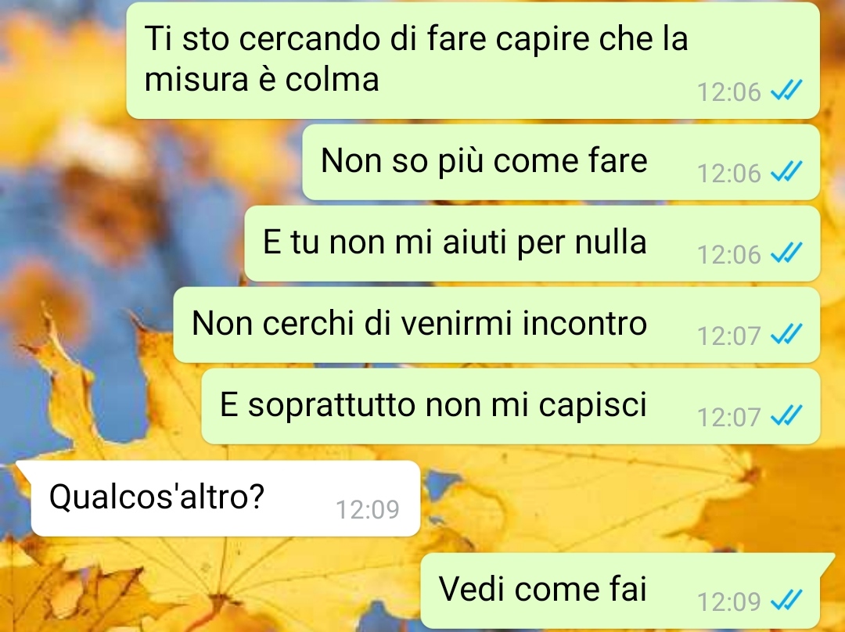Viewport: 845px width, 632px height.
Task: Tap the read ticks next to 'Non cerchi di venirmi incontro'
Action: (x=786, y=333)
